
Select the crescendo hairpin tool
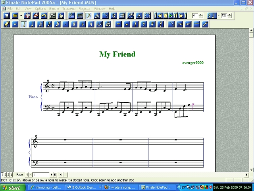(188, 24)
